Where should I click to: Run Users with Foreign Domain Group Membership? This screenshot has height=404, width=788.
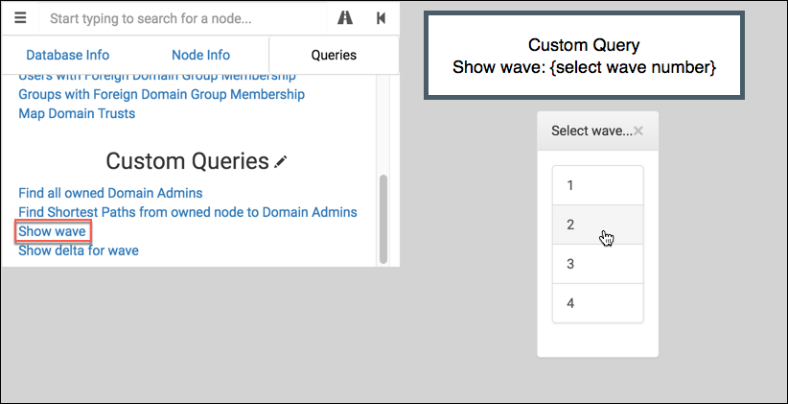[x=157, y=77]
